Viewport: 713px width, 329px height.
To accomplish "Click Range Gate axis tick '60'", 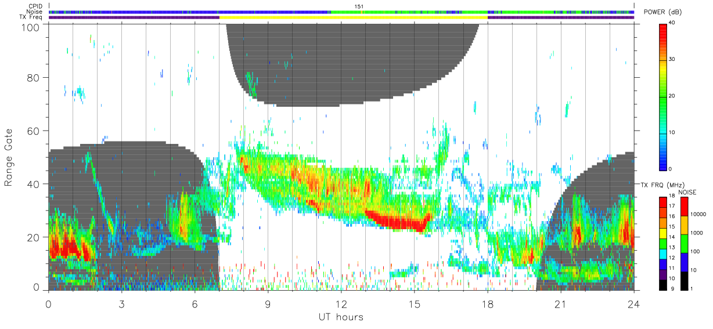I will tap(34, 131).
